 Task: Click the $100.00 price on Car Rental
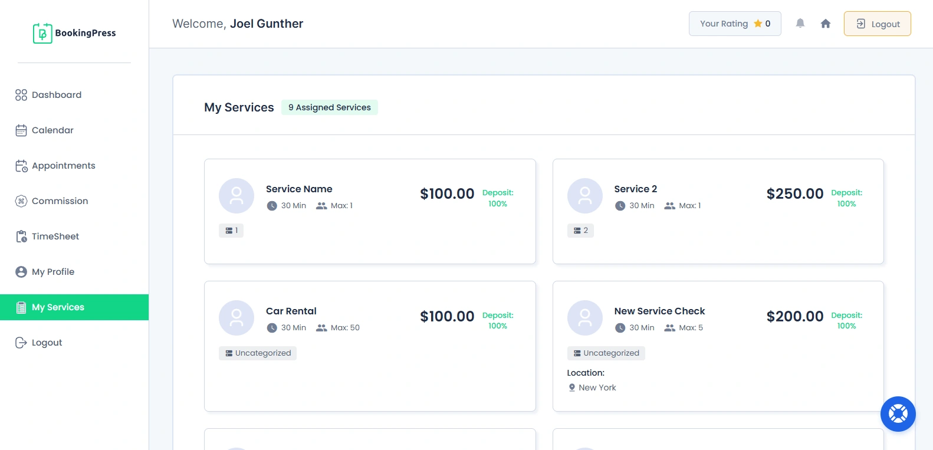(447, 317)
